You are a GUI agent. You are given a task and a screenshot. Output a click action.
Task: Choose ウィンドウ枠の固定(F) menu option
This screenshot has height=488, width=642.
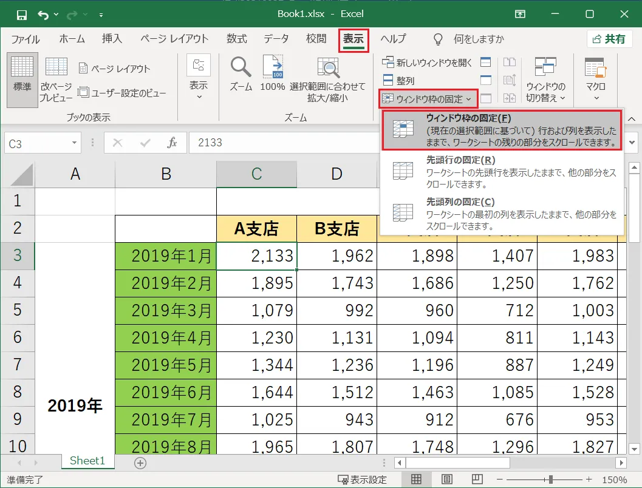coord(502,130)
